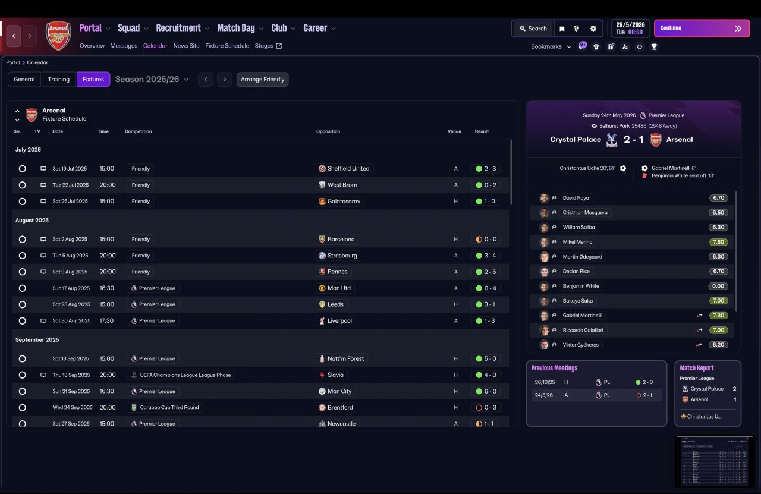Screen dimensions: 761x494
Task: Click the clipboard alert shortcut icon
Action: pos(611,46)
